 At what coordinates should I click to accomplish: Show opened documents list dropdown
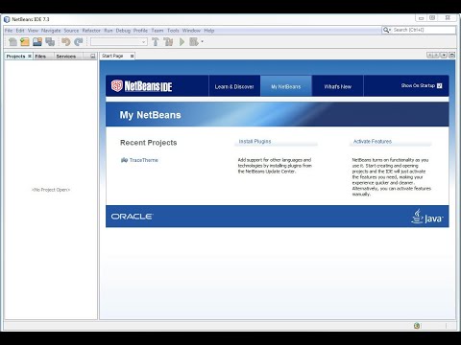444,56
